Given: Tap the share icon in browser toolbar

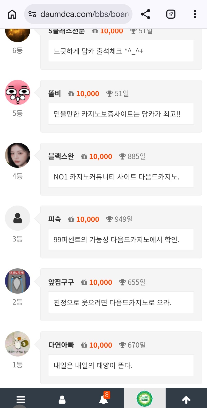Looking at the screenshot, I should 145,14.
